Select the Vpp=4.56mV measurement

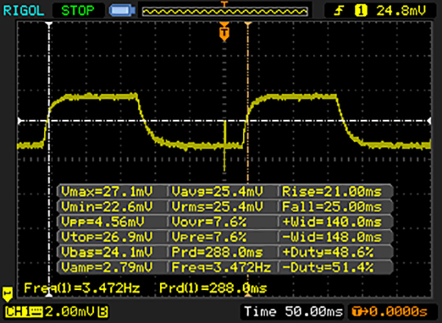(x=102, y=222)
